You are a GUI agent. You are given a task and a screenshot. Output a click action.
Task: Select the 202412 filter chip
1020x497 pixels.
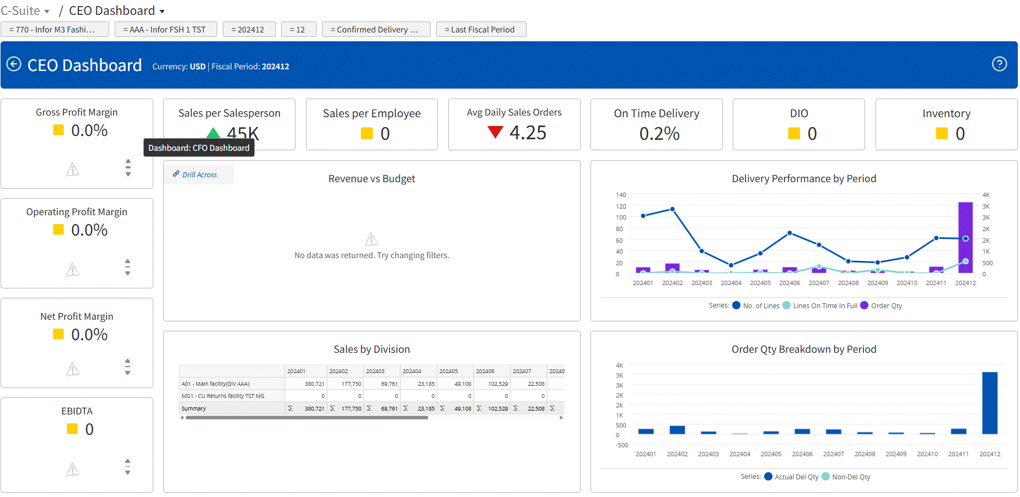[x=249, y=29]
